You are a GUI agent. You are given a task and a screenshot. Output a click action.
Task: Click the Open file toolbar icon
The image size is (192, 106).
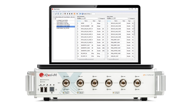[56, 14]
